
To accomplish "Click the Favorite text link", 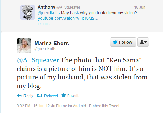I will coord(74,96).
